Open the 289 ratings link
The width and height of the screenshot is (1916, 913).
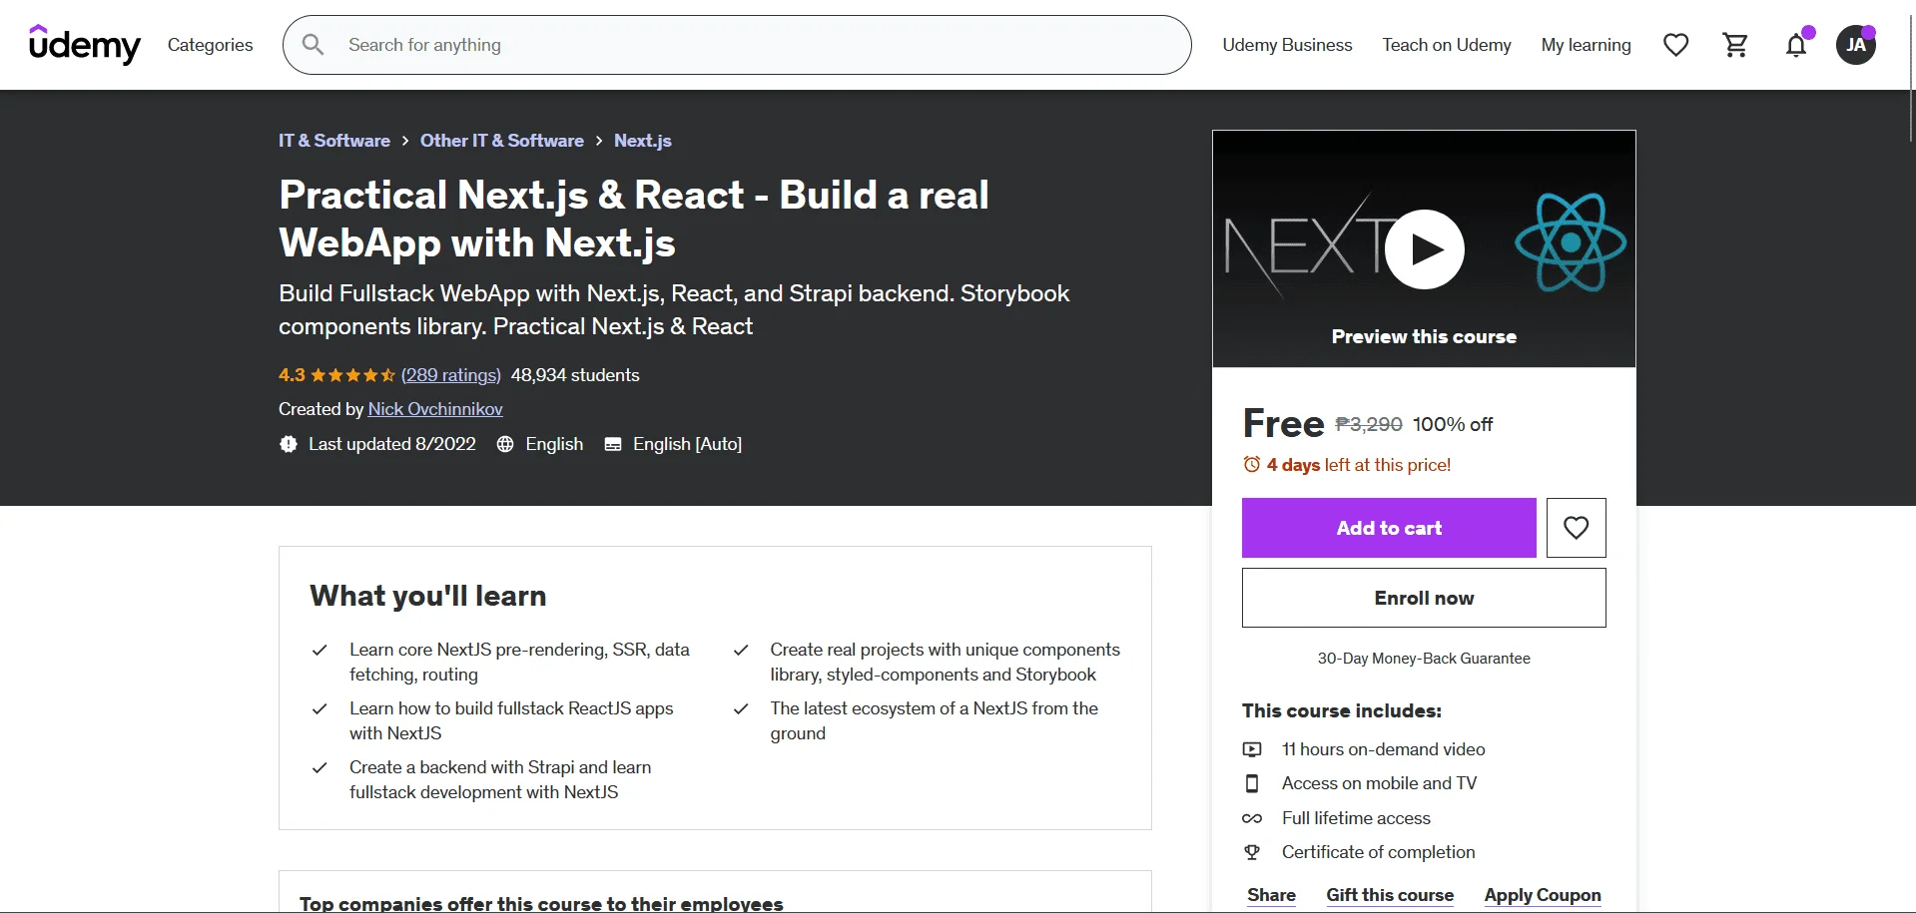[451, 375]
